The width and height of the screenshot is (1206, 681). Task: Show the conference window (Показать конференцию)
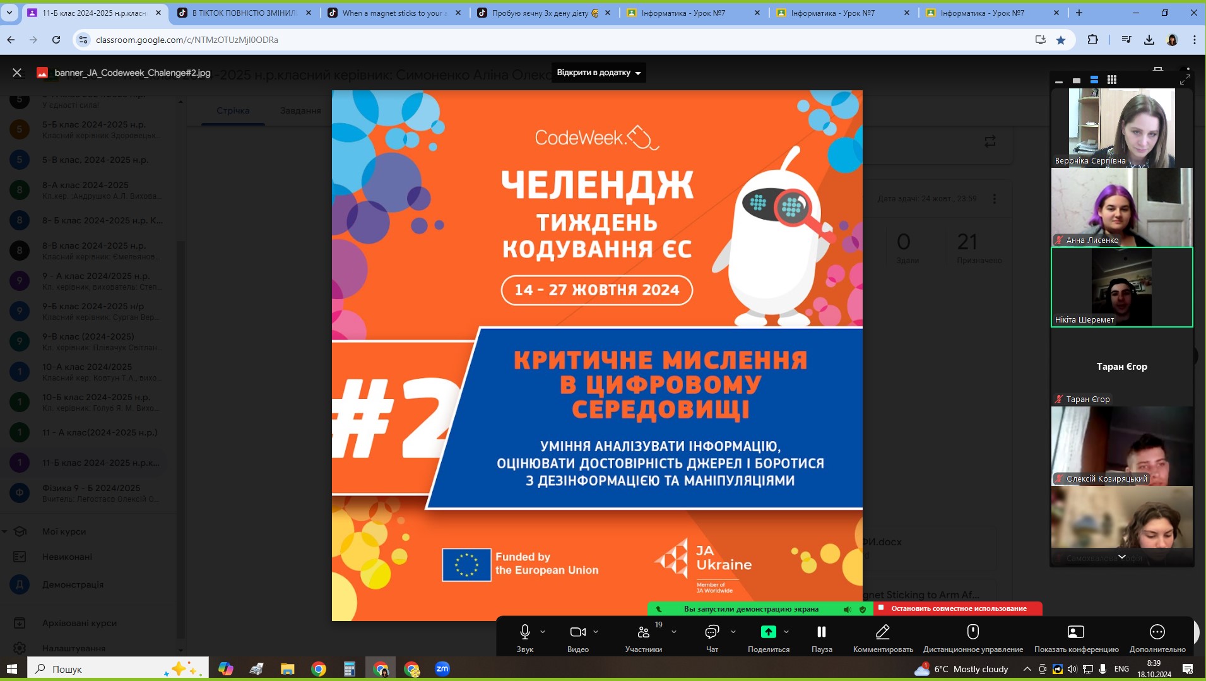[1075, 632]
